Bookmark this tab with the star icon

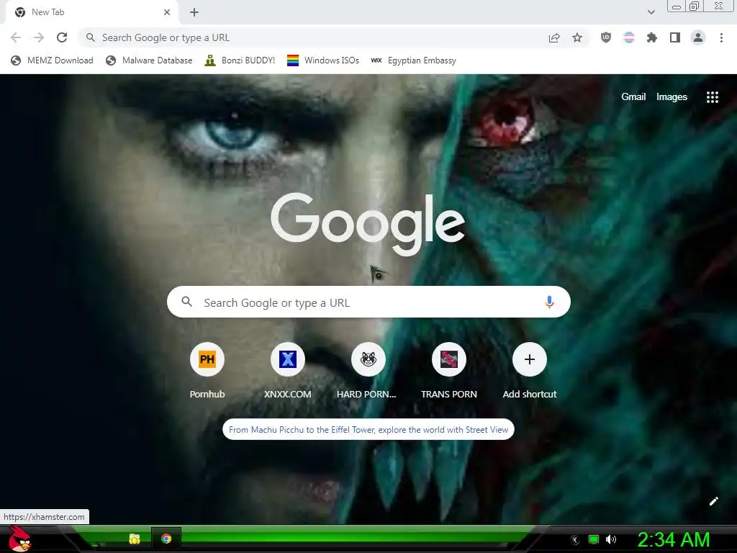point(577,37)
